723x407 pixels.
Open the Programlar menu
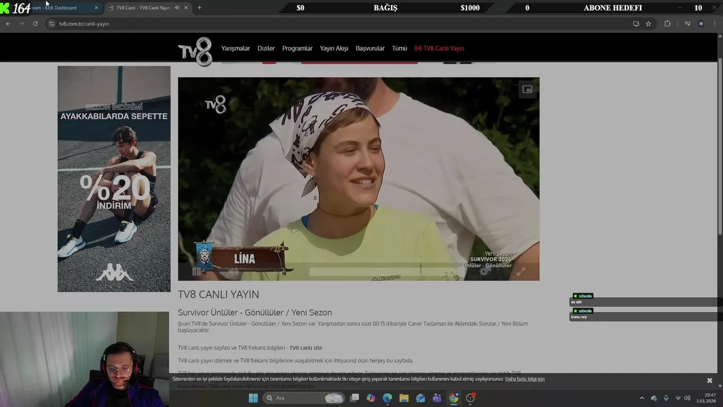click(297, 48)
